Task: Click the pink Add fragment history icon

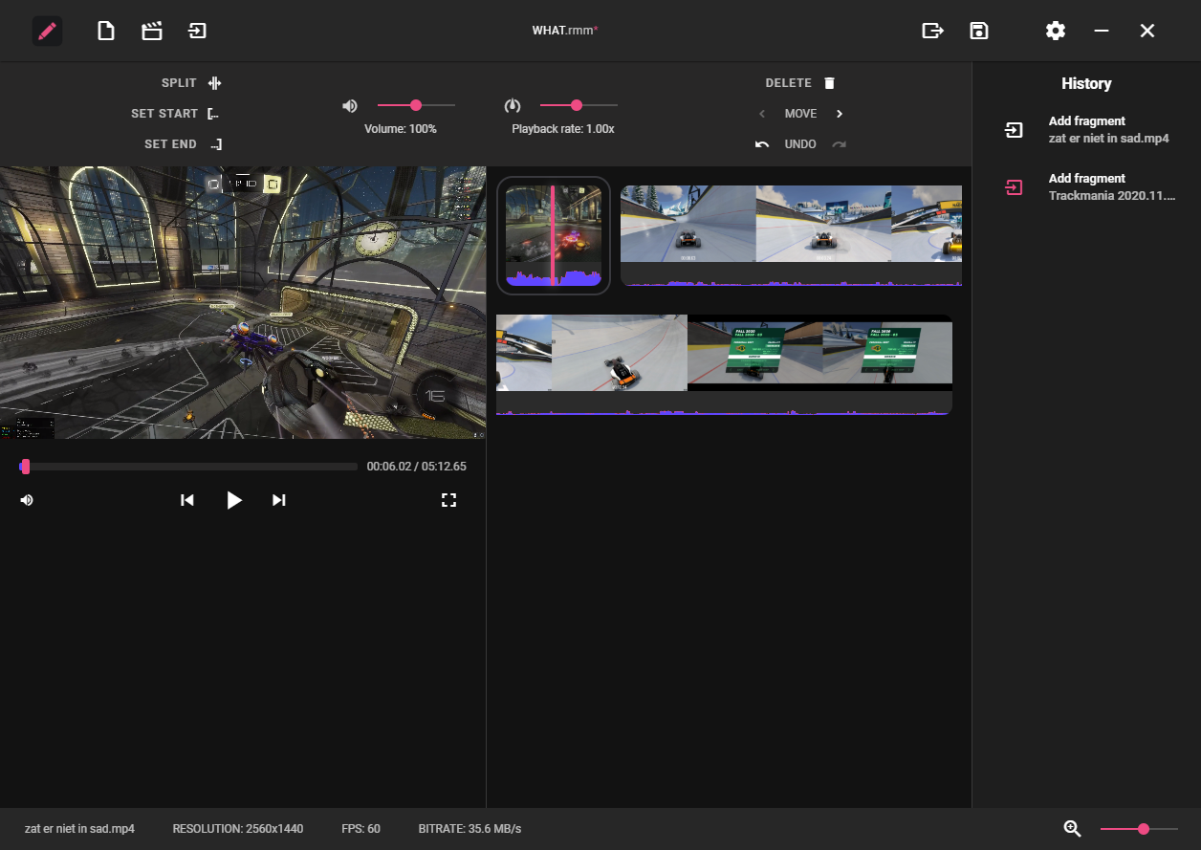Action: pyautogui.click(x=1014, y=187)
